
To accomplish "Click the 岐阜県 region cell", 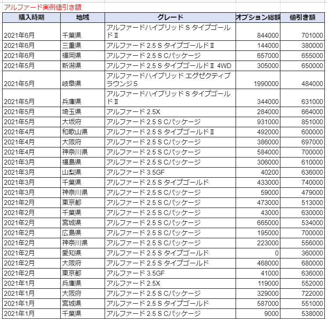I will (x=83, y=80).
